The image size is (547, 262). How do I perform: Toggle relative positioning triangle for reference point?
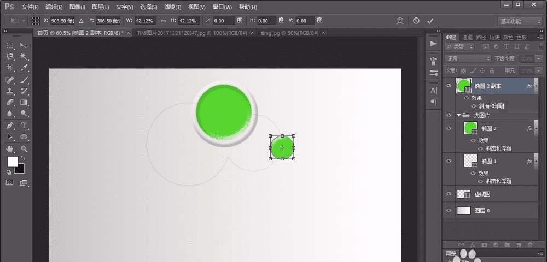[82, 21]
